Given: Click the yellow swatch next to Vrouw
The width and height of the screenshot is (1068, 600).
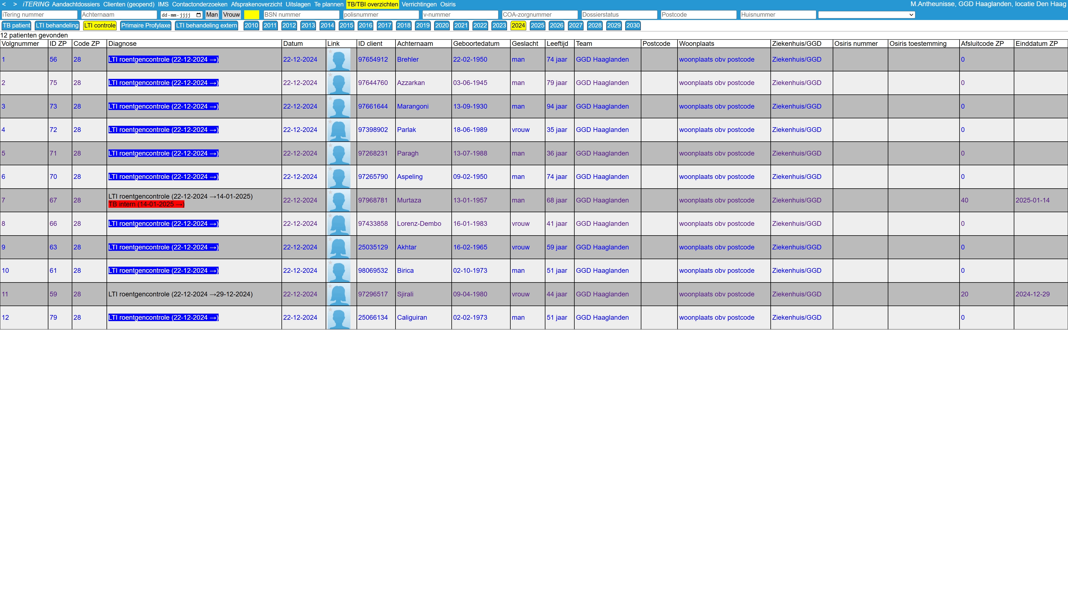Looking at the screenshot, I should point(251,14).
